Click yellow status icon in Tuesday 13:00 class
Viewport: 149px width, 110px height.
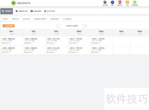(x=25, y=43)
